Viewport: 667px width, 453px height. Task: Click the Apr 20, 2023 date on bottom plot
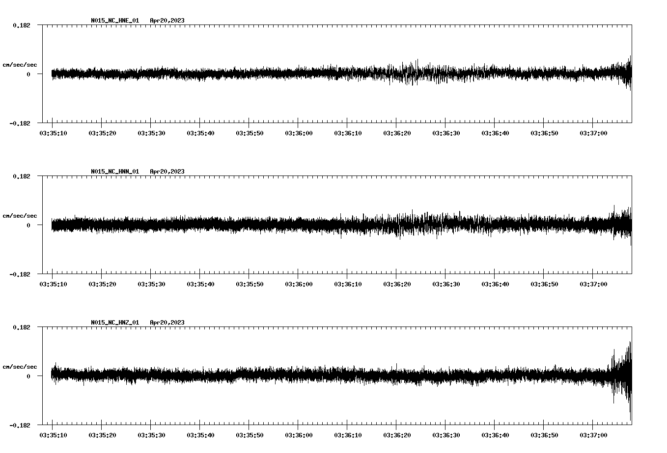[167, 323]
